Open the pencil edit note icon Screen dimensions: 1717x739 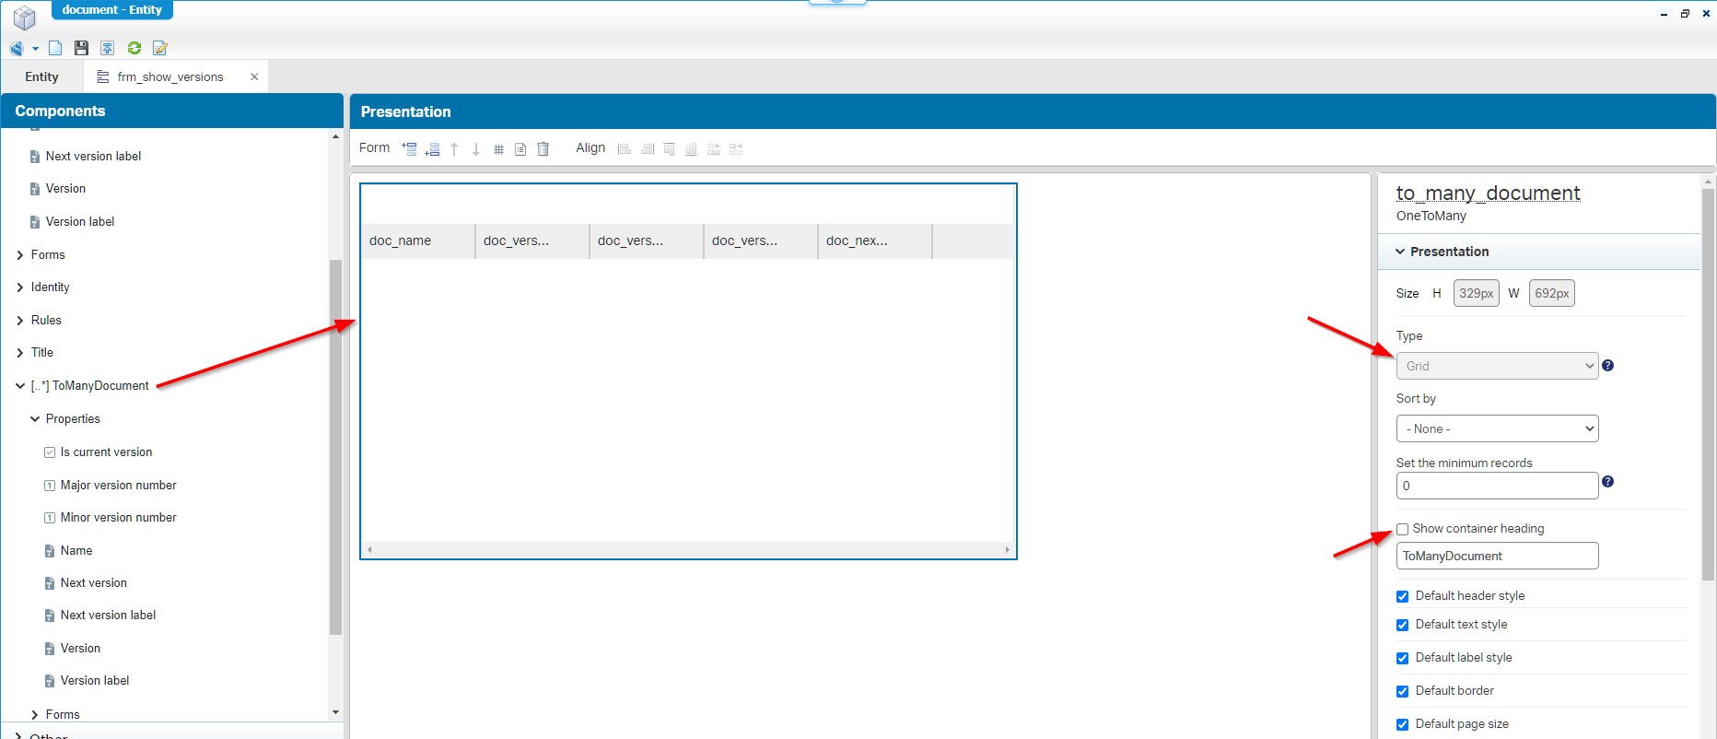click(x=160, y=48)
